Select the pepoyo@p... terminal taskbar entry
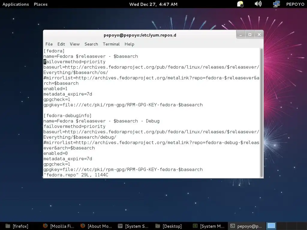Screen dimensions: 307x230 pyautogui.click(x=246, y=226)
